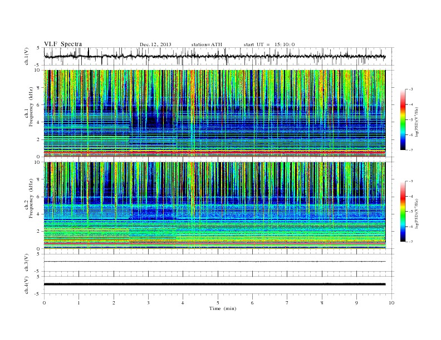Click inside the ch.1 spectrogram panel
Image resolution: width=441 pixels, height=340 pixels.
point(214,113)
